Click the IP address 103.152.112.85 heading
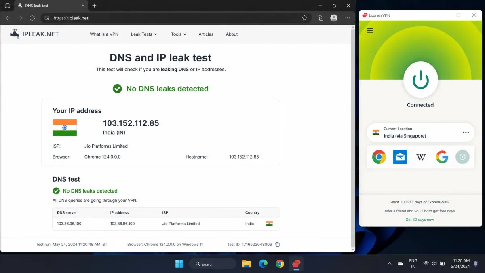This screenshot has height=273, width=485. point(131,123)
